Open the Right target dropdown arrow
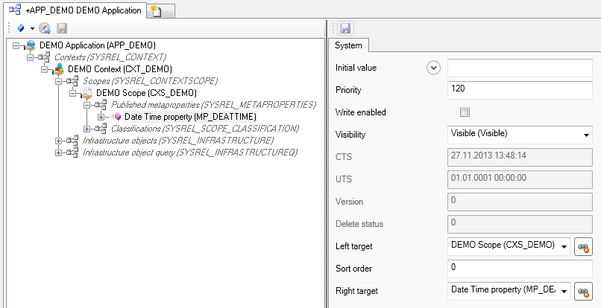The width and height of the screenshot is (601, 308). pyautogui.click(x=564, y=291)
